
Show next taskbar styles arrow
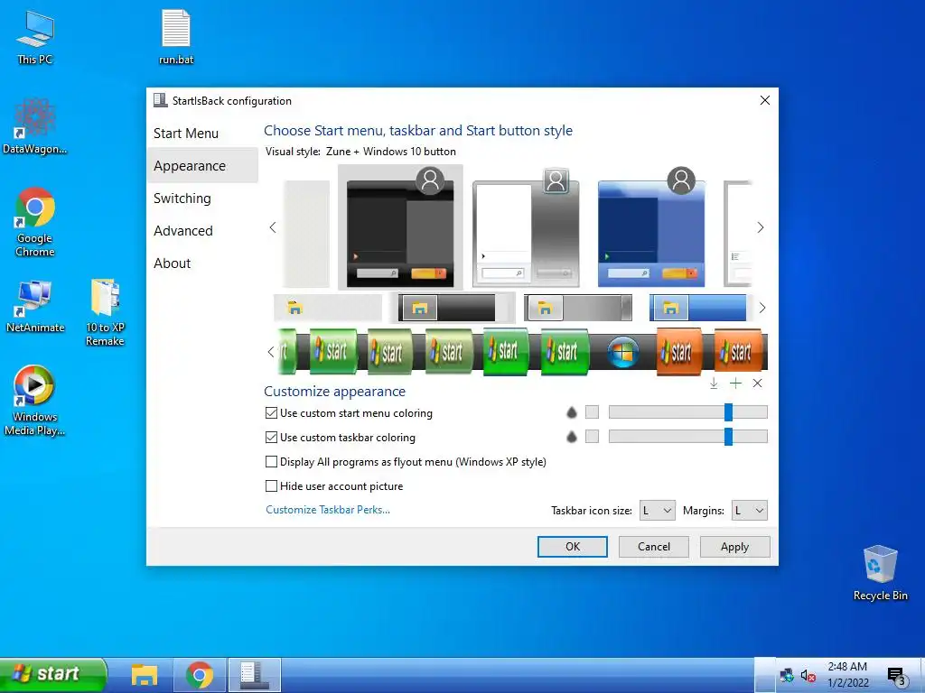point(762,308)
